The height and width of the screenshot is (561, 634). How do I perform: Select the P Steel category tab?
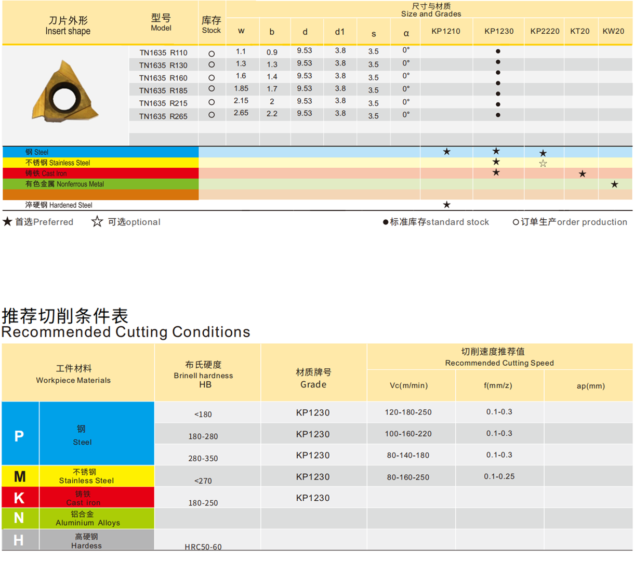pos(20,436)
